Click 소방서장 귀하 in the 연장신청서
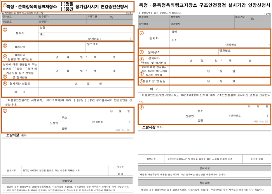The width and height of the screenshot is (272, 194). (152, 127)
